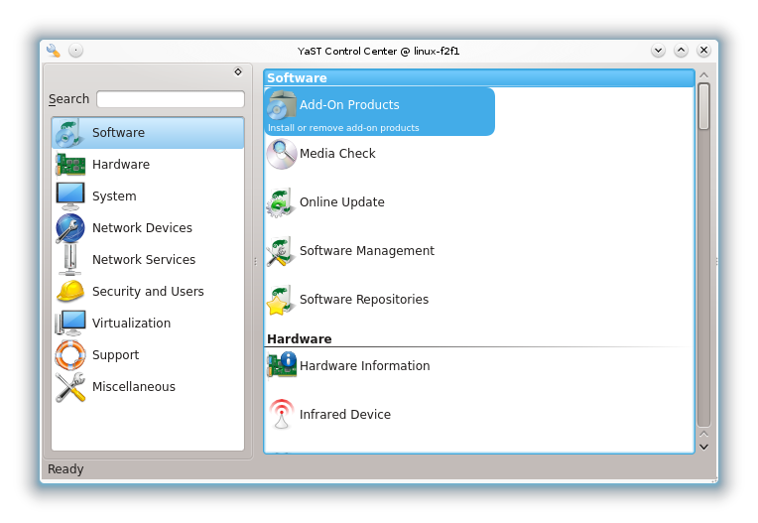Viewport: 758px width, 523px height.
Task: Open the Support category
Action: pyautogui.click(x=148, y=355)
